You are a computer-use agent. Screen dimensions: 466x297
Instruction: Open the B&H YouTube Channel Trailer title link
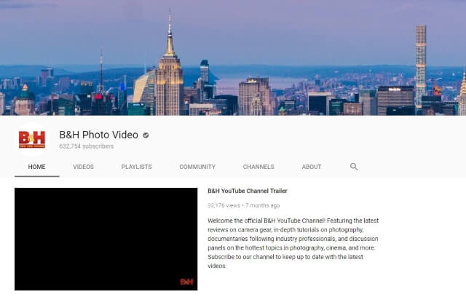tap(248, 191)
